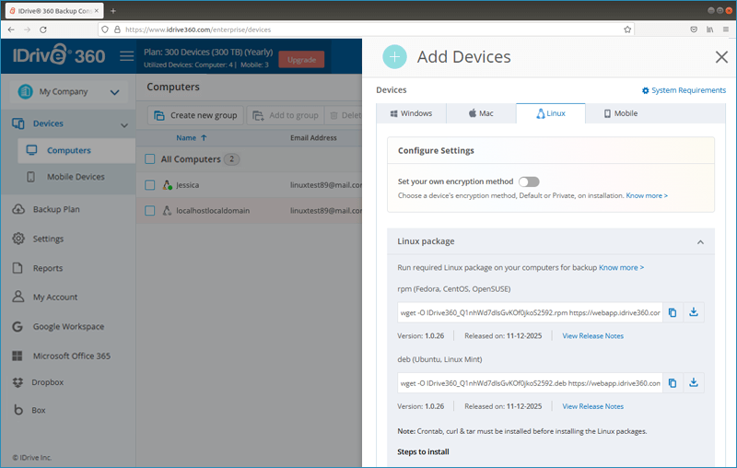
Task: Collapse the Devices sidebar section
Action: [x=124, y=124]
